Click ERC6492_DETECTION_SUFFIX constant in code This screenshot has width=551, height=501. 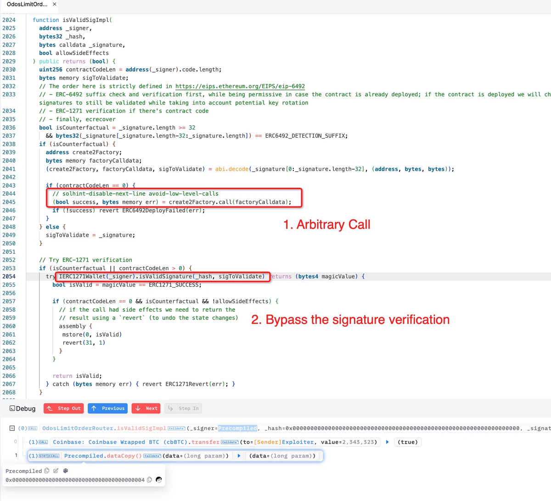[x=305, y=136]
